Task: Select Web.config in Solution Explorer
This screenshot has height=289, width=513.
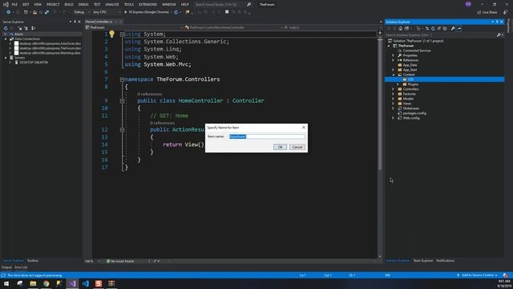Action: (411, 118)
